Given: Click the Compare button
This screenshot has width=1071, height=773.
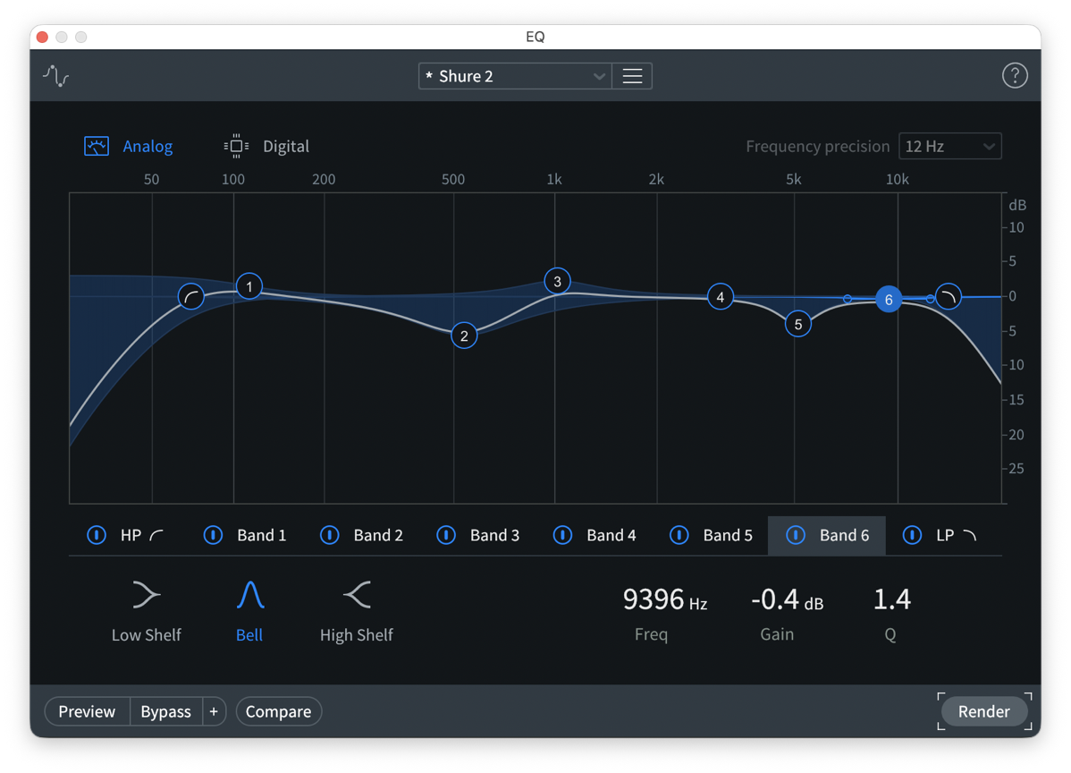Looking at the screenshot, I should (x=278, y=711).
